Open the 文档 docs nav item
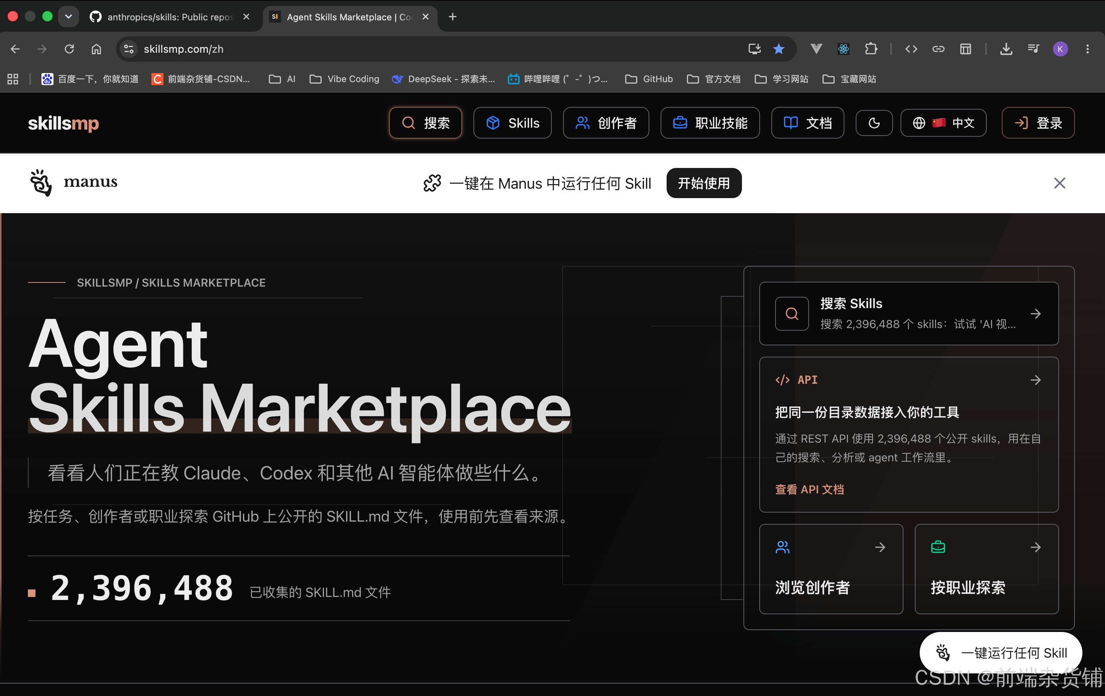Screen dimensions: 1105x696 point(807,122)
